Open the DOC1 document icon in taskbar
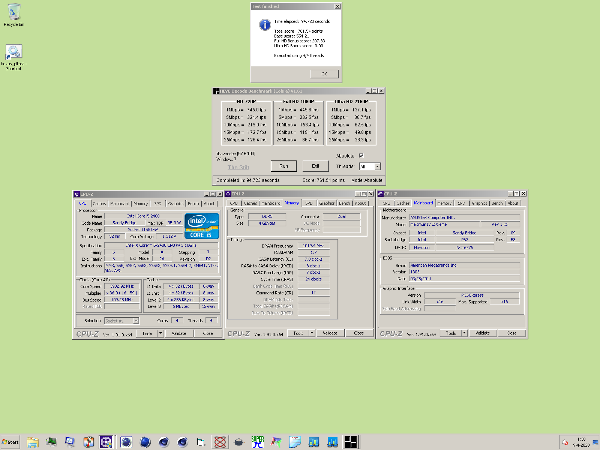The height and width of the screenshot is (450, 600). (295, 442)
